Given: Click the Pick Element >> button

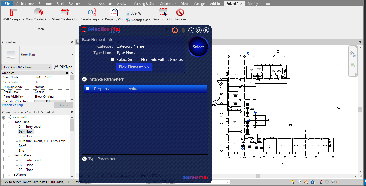Looking at the screenshot, I should [134, 67].
